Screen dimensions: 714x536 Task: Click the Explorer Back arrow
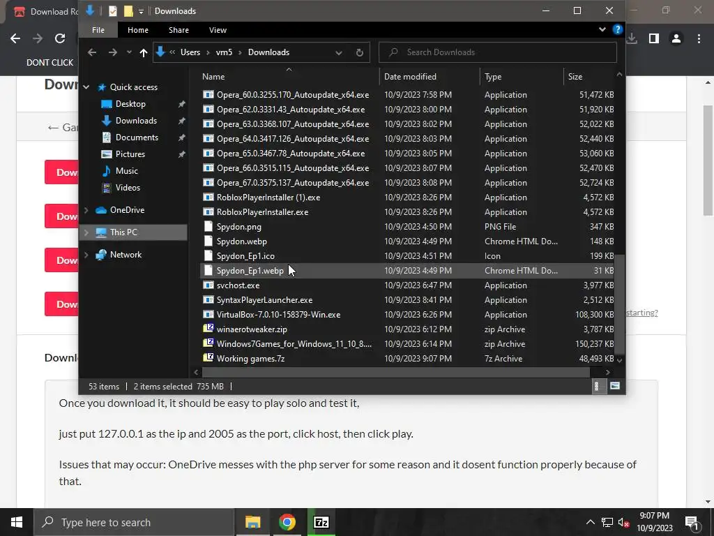[92, 52]
